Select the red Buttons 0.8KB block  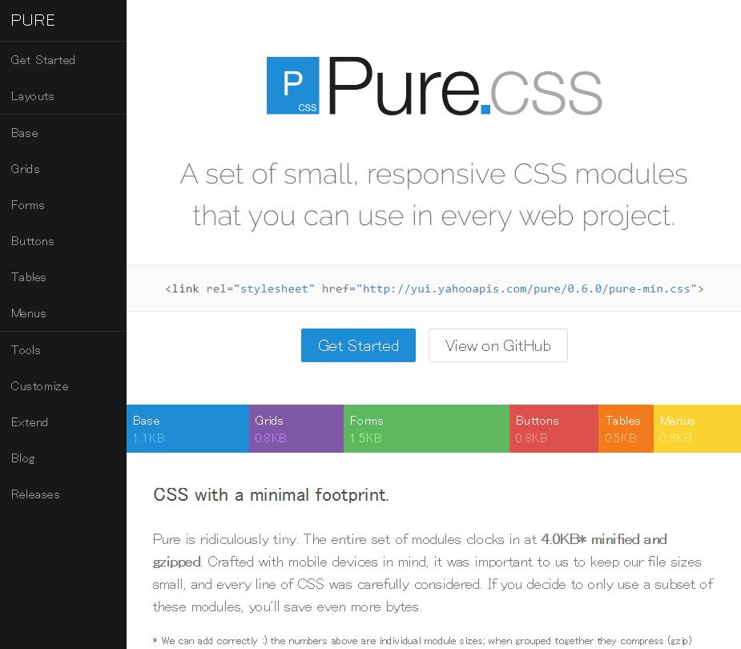554,429
